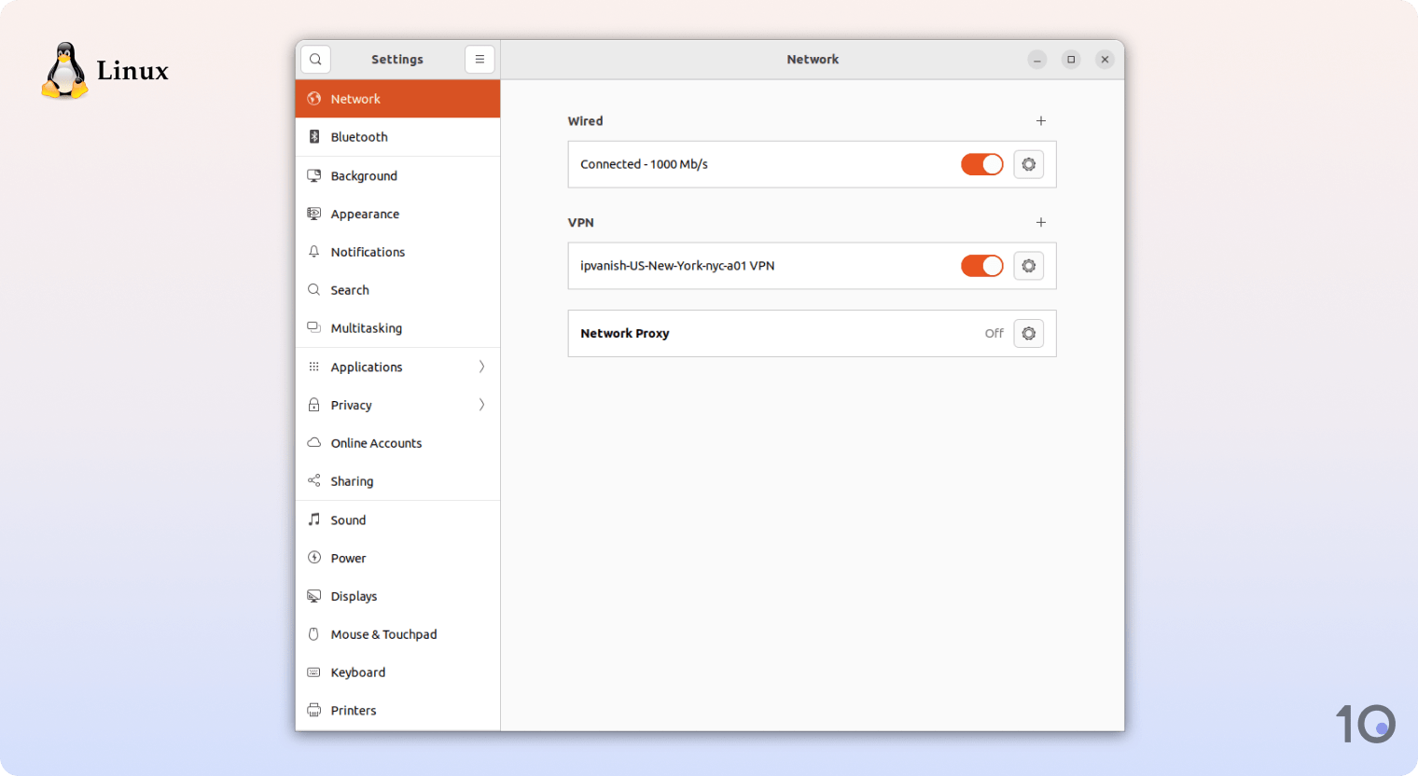
Task: Click the Printers icon in sidebar
Action: pyautogui.click(x=314, y=711)
